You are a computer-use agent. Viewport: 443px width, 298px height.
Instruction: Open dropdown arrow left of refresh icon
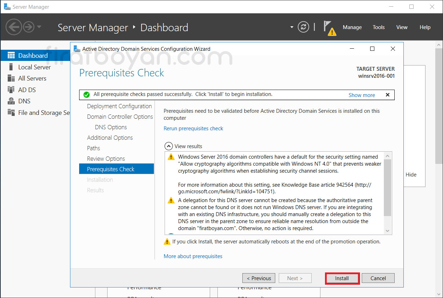[x=292, y=27]
